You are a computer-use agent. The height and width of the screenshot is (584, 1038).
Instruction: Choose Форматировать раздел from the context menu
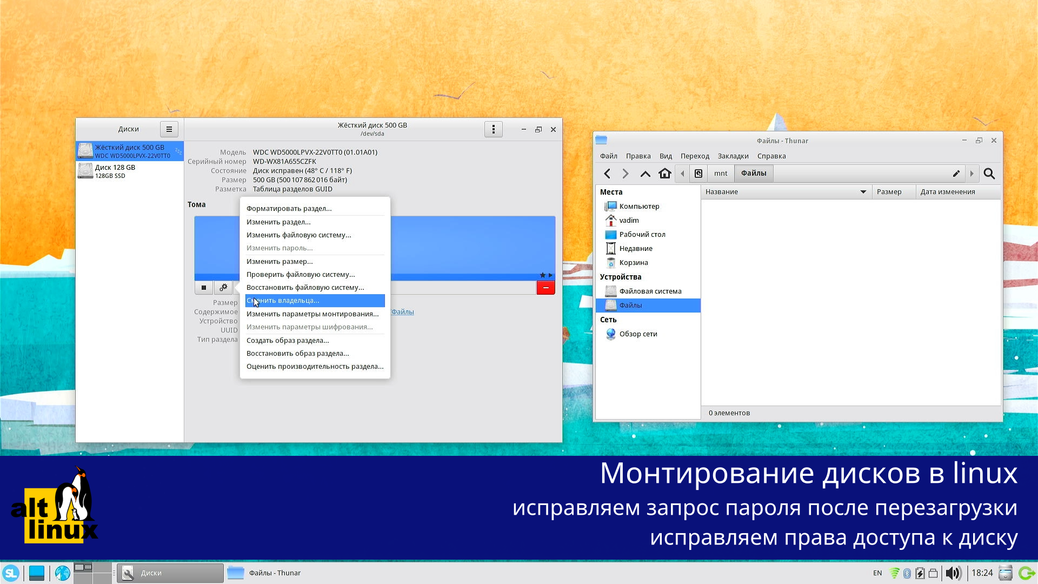(x=289, y=208)
